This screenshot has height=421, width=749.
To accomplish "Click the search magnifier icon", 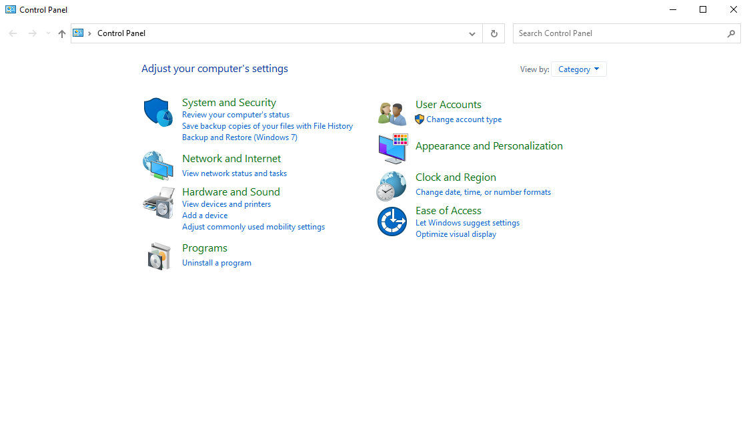I will 731,33.
